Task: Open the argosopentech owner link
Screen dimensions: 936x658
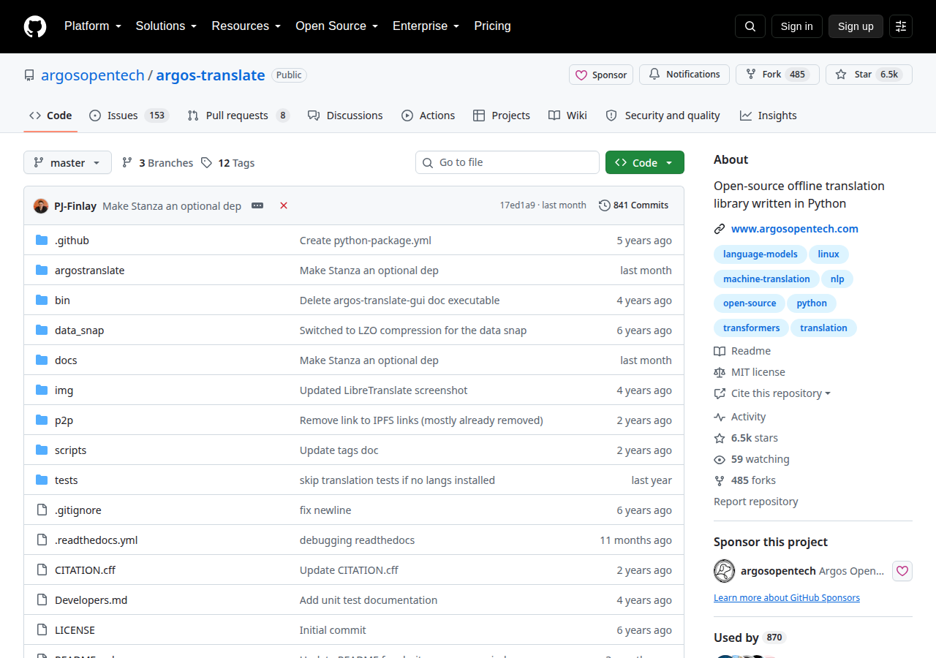Action: click(x=93, y=75)
